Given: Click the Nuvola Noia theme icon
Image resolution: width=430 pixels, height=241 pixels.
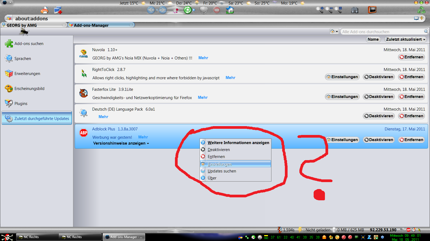Looking at the screenshot, I should point(84,54).
